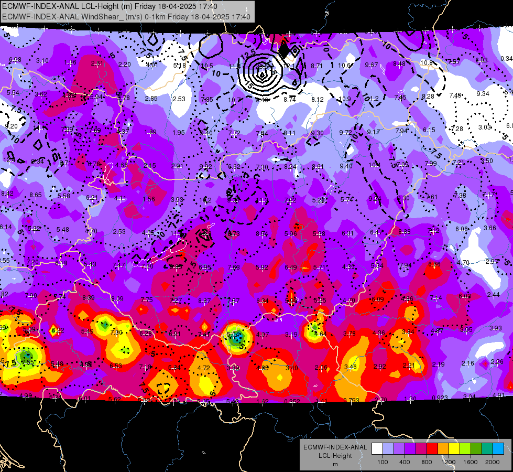513x472 pixels.
Task: Click the wind shear value 3.03
Action: click(x=484, y=127)
